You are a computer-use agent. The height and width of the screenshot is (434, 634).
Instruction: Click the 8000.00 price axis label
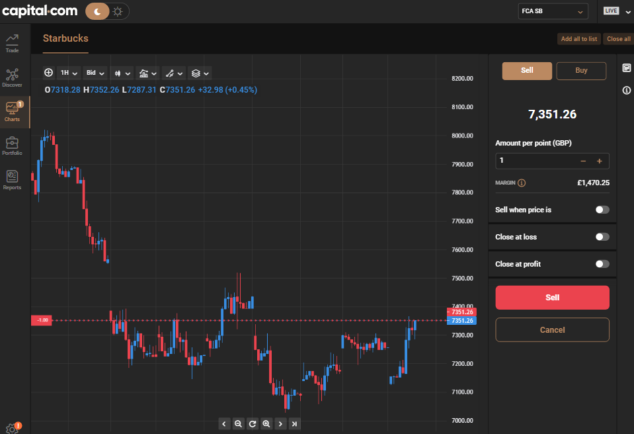462,136
